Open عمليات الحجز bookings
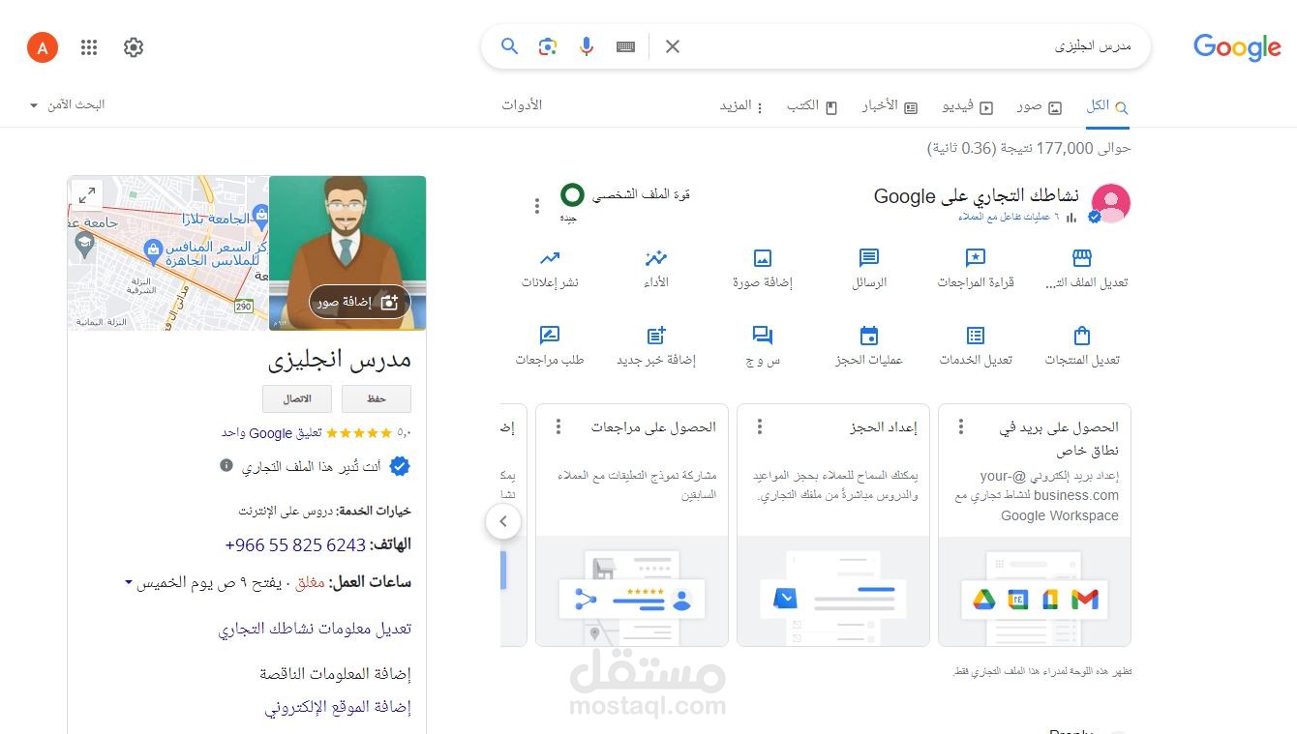Screen dimensions: 1297x734 (x=869, y=346)
